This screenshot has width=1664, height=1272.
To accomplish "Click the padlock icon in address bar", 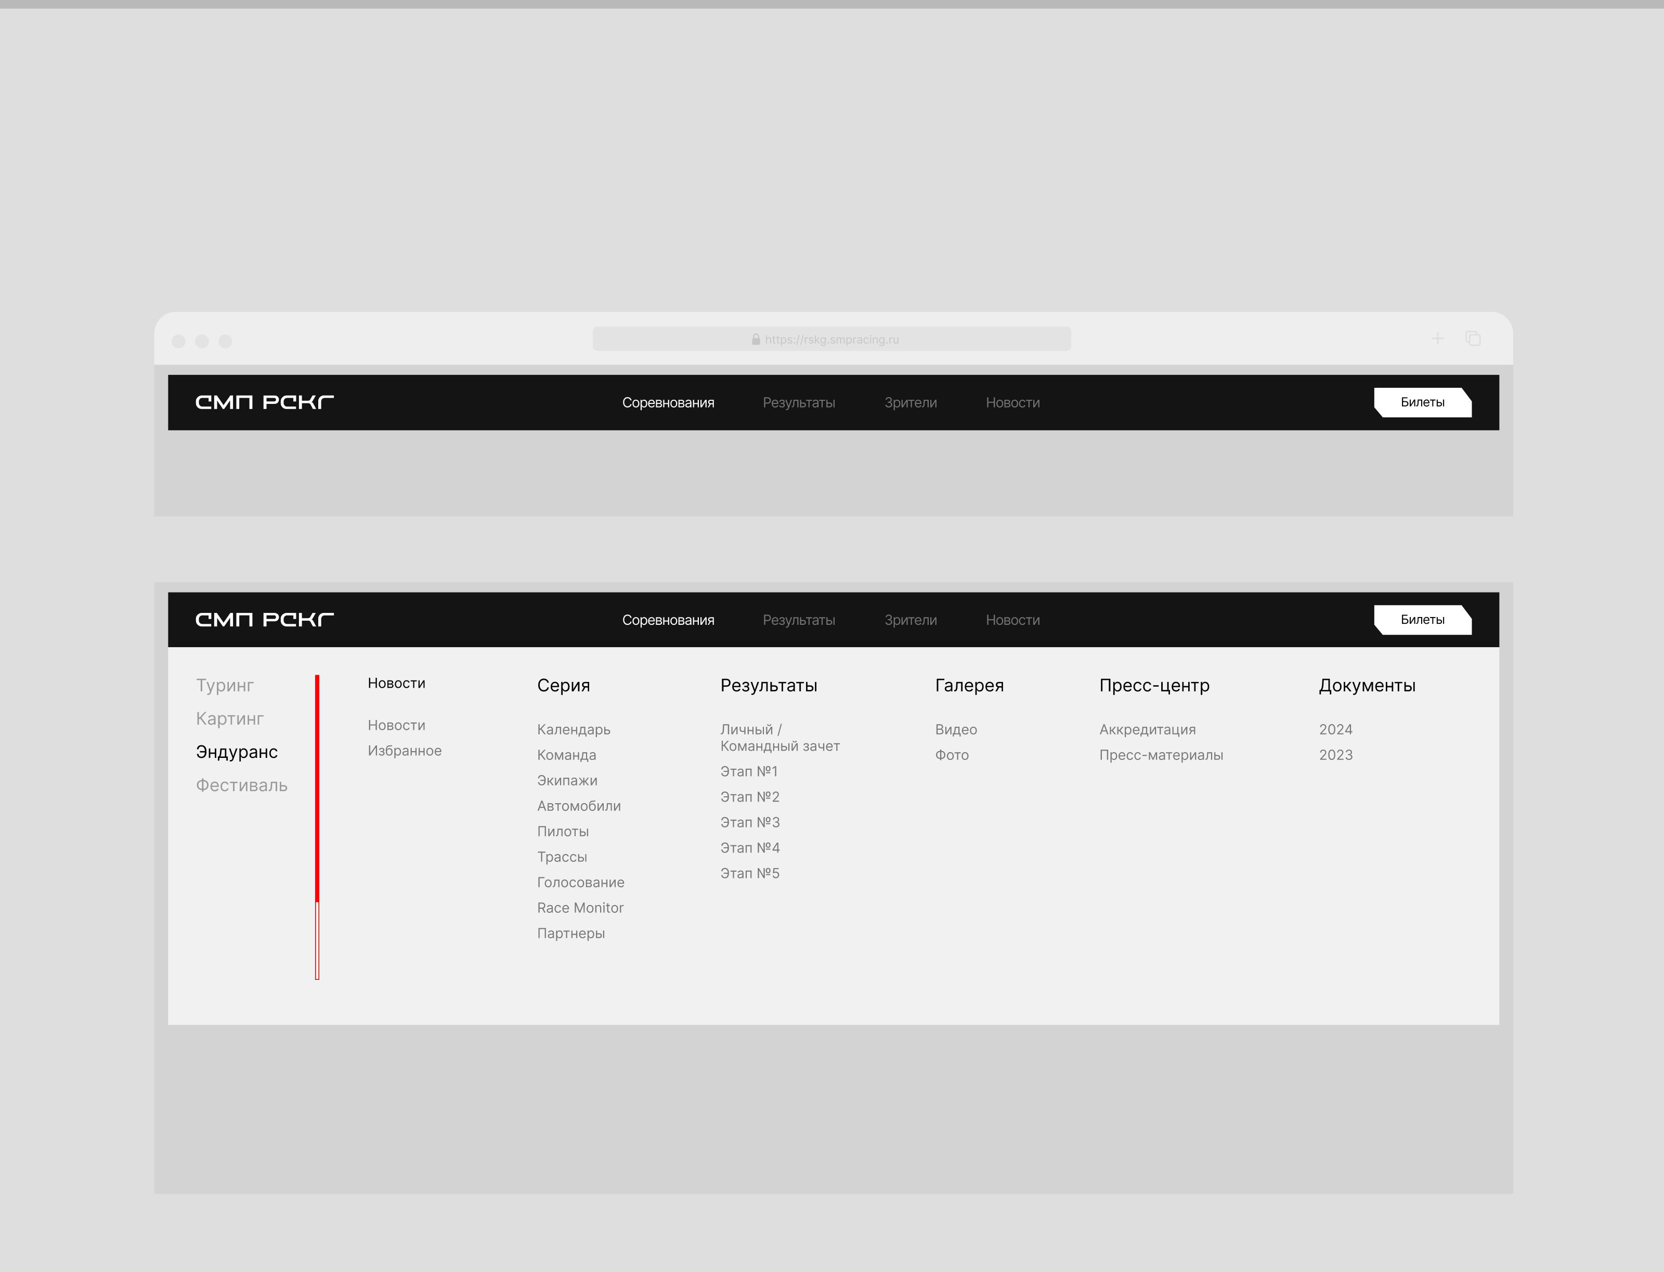I will (x=755, y=339).
